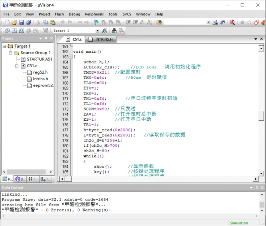Click the Build Output scroll up arrow
Viewport: 266px width, 226px height.
pos(262,195)
